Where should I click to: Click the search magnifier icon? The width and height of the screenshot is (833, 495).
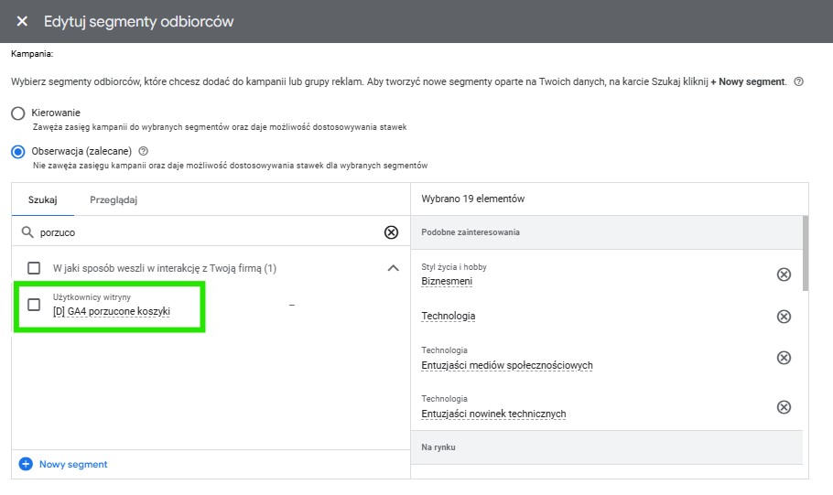click(27, 232)
